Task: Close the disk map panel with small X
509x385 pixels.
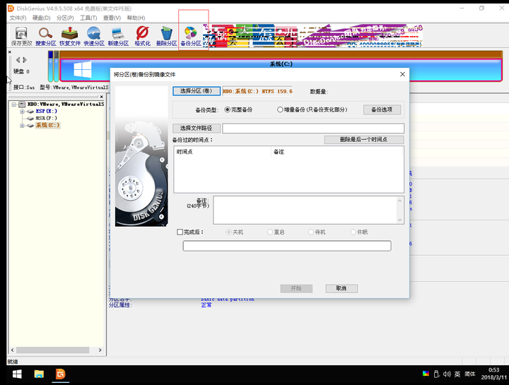Action: [9, 52]
